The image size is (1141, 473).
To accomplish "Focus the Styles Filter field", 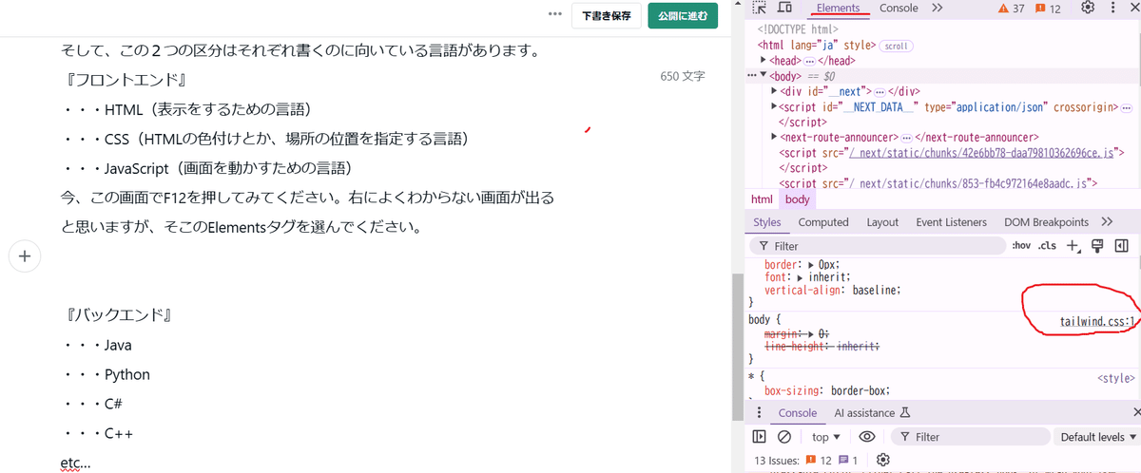I will point(876,246).
